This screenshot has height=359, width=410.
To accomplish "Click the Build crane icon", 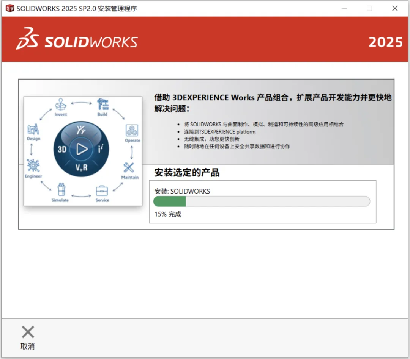I will click(x=103, y=104).
